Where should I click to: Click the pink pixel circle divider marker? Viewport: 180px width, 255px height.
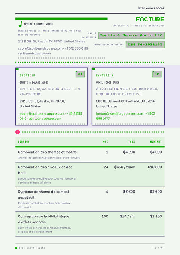(x=18, y=132)
